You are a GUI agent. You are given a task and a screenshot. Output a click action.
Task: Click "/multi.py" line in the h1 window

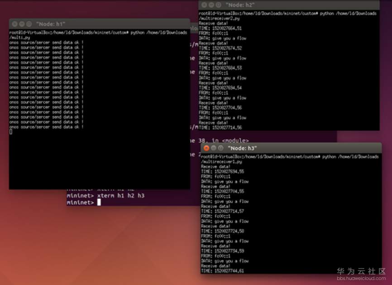19,38
